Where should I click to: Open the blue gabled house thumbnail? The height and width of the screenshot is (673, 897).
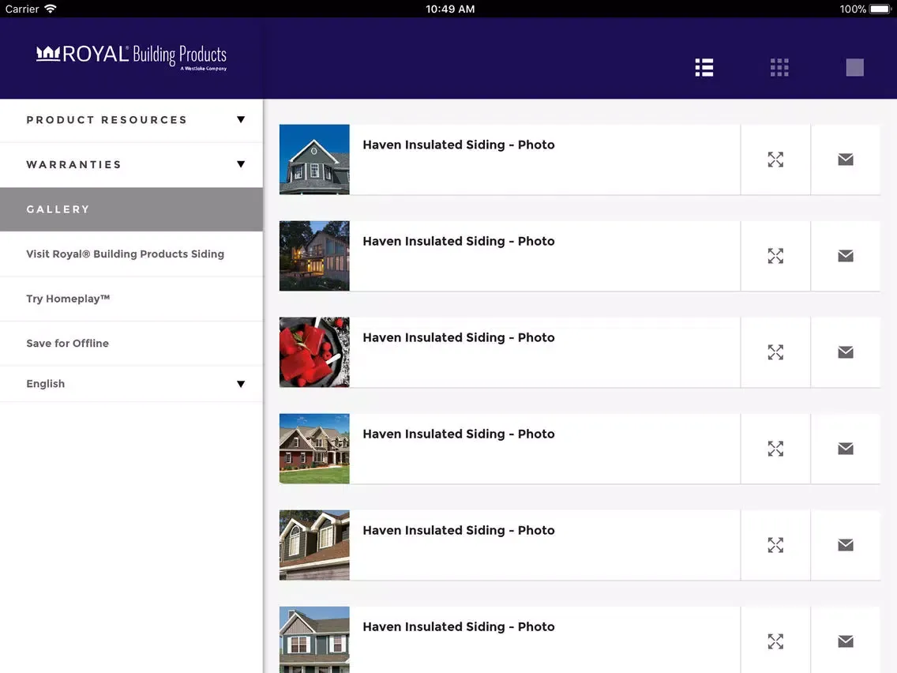[x=314, y=160]
